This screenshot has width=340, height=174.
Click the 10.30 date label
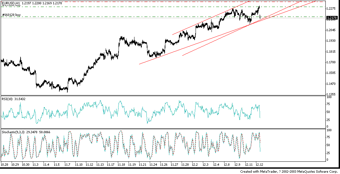click(x=25, y=165)
